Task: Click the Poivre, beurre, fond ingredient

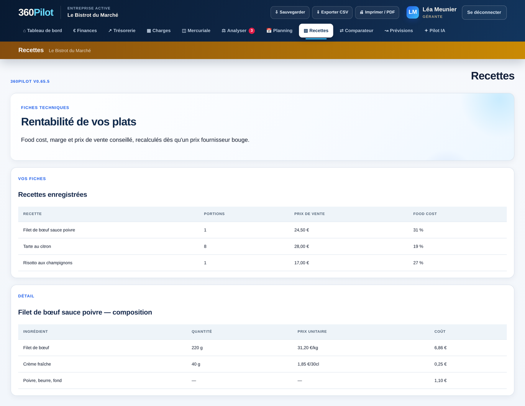Action: (42, 381)
